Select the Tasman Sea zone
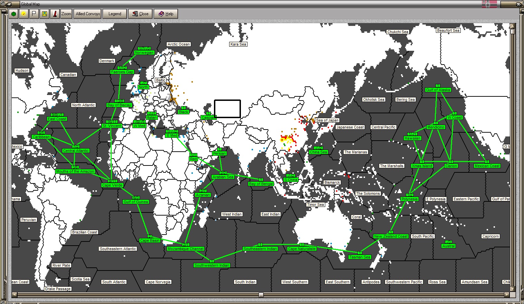524x304 pixels. point(359,257)
